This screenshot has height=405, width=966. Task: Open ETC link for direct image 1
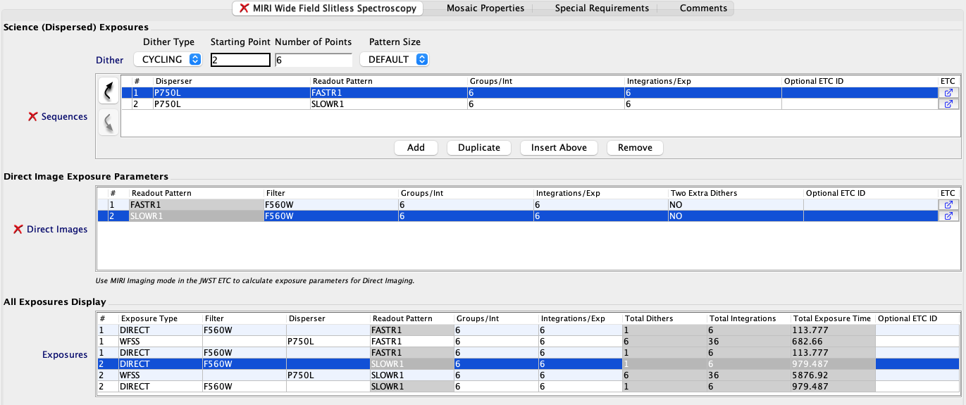948,204
